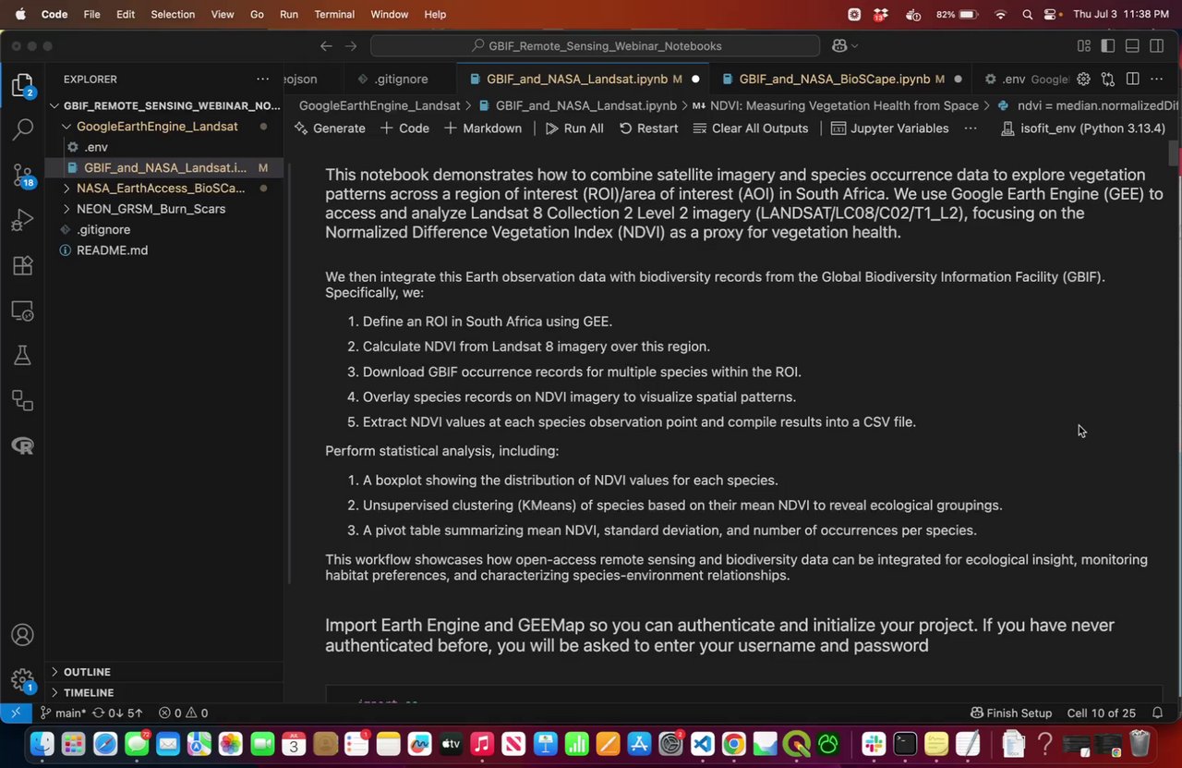Open the Copilot dropdown chevron in the title bar
The width and height of the screenshot is (1182, 768).
pyautogui.click(x=854, y=45)
